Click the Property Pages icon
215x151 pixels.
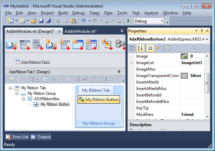pyautogui.click(x=167, y=48)
